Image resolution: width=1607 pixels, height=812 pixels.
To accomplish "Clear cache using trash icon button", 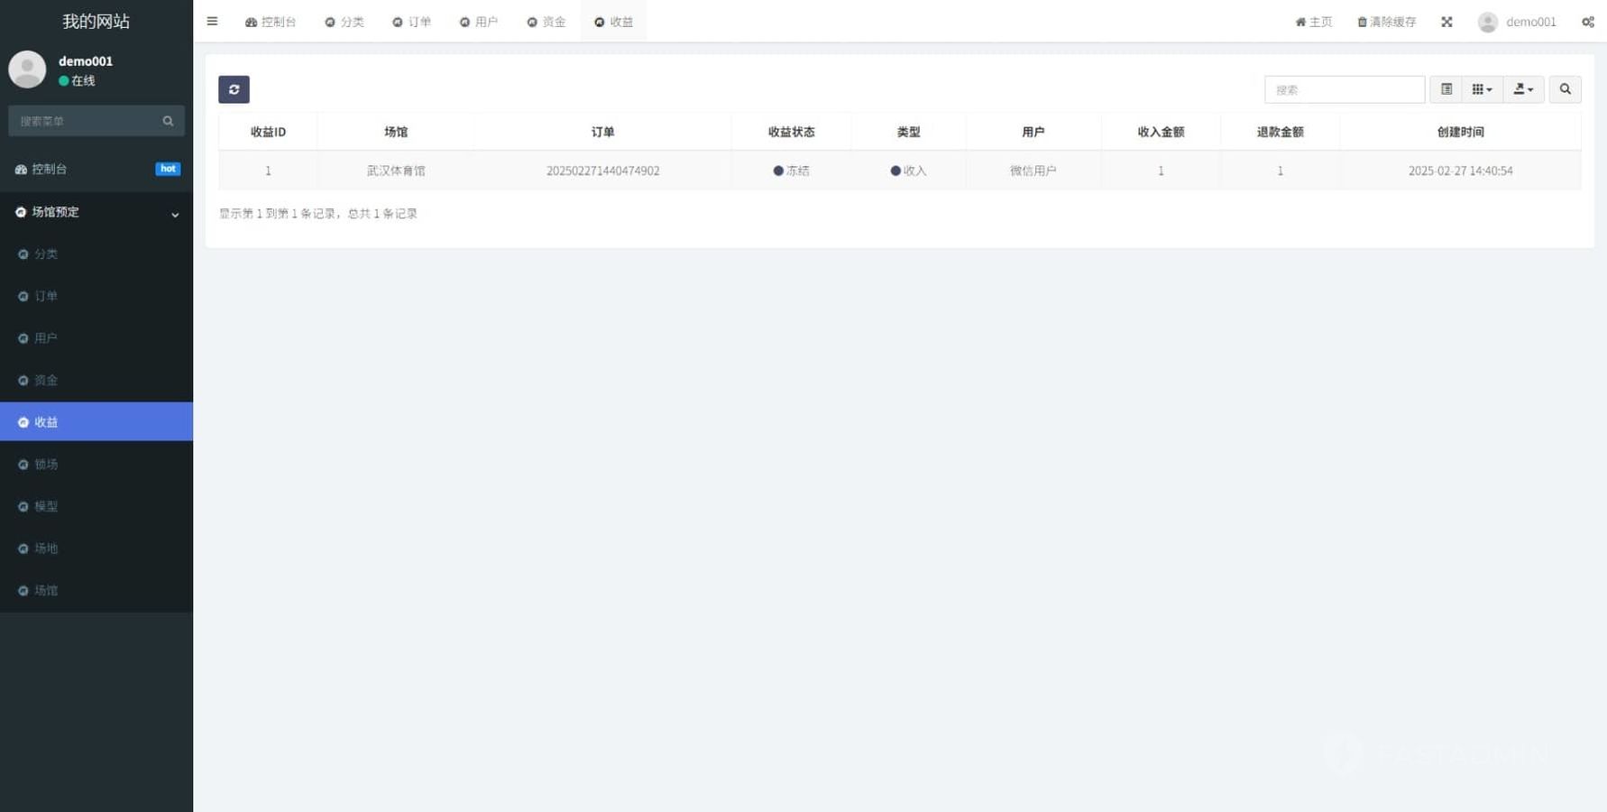I will tap(1386, 22).
